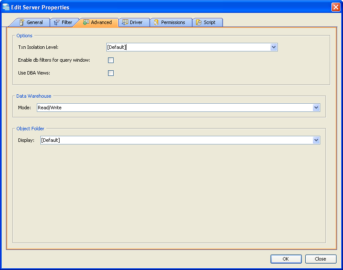Close the dialog with the red X
The width and height of the screenshot is (343, 270).
tap(336, 7)
